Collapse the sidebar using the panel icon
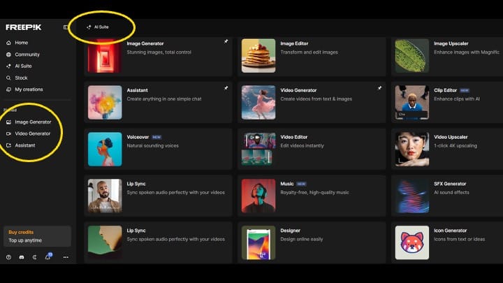 coord(66,27)
